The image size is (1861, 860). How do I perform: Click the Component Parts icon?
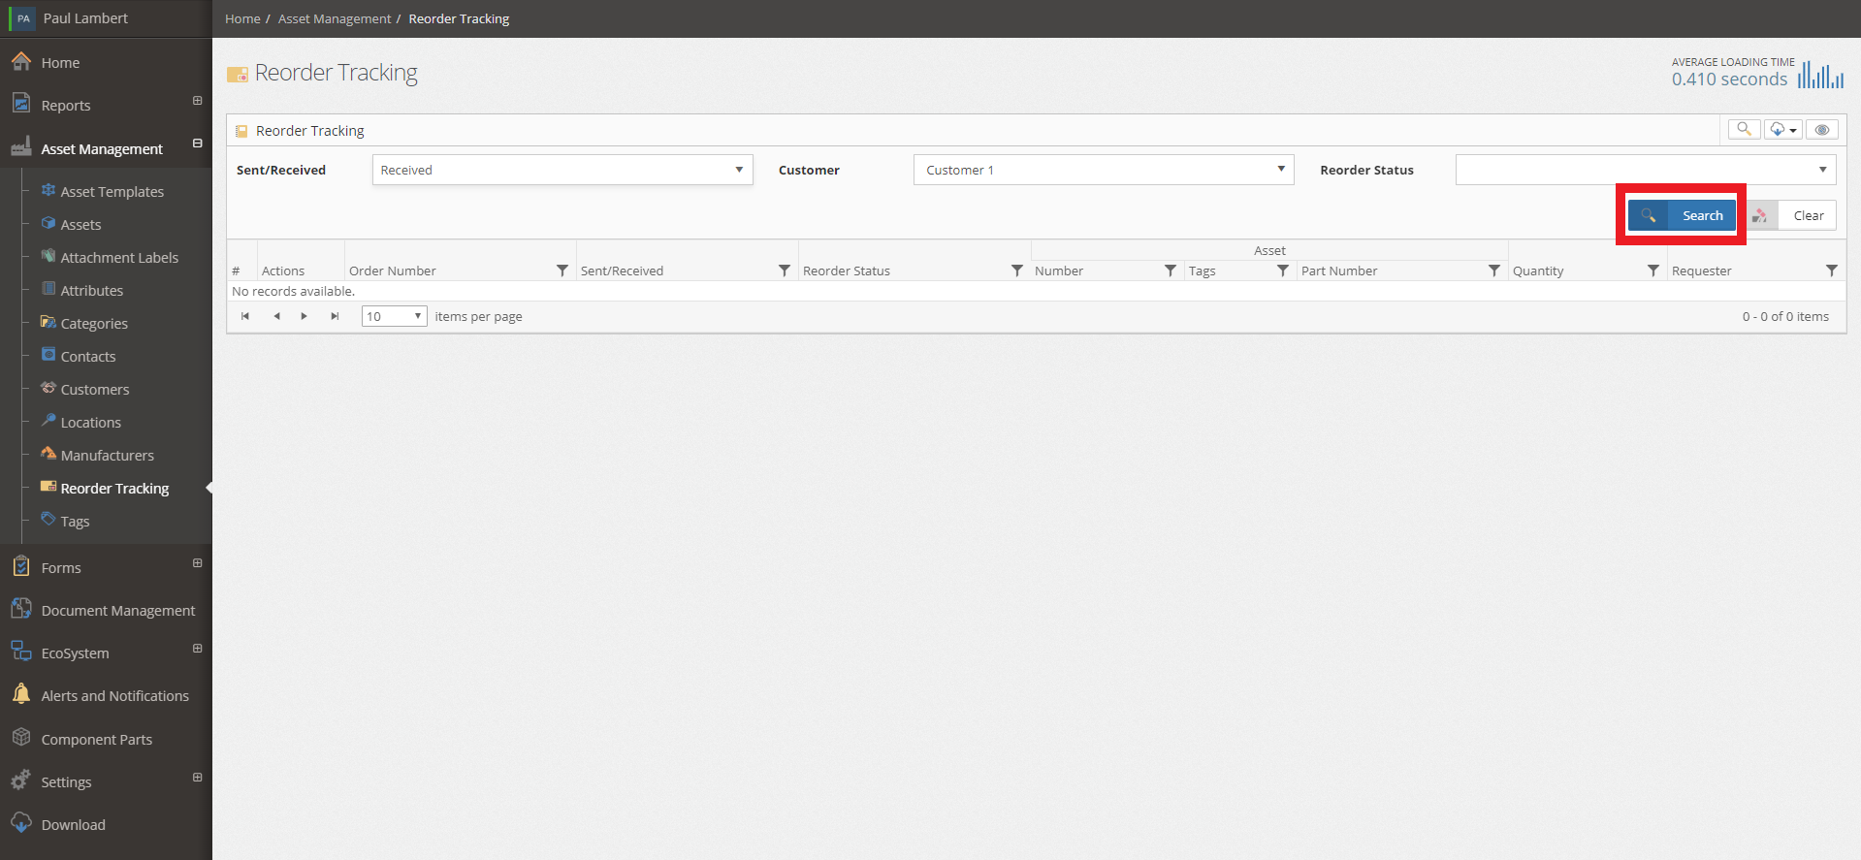click(x=21, y=738)
